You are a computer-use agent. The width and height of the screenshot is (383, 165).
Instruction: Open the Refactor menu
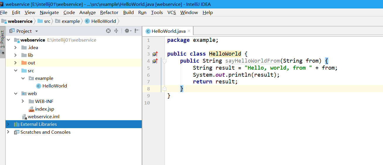109,13
